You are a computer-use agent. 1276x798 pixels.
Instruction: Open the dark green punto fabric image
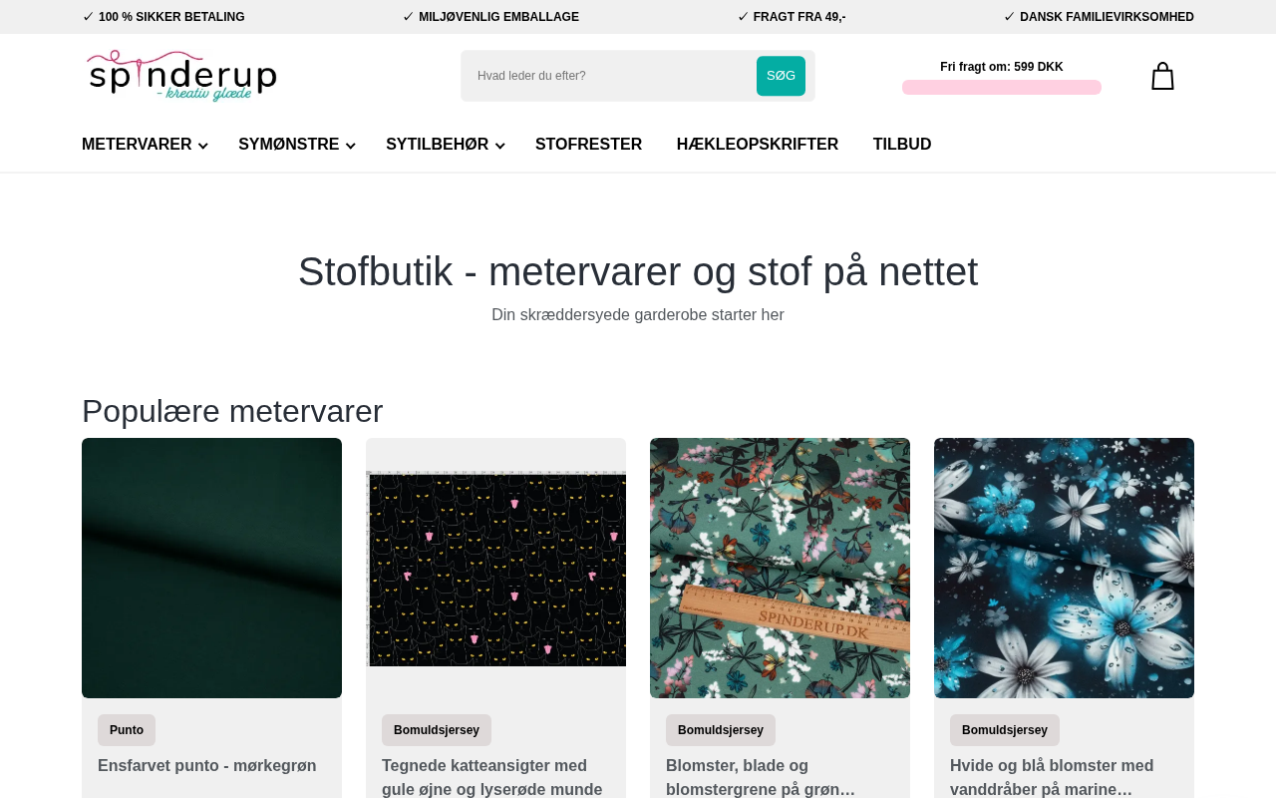211,568
